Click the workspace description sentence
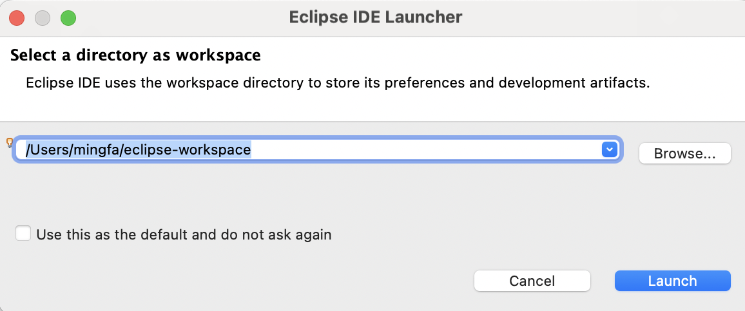Screen dimensions: 745x311 [337, 84]
